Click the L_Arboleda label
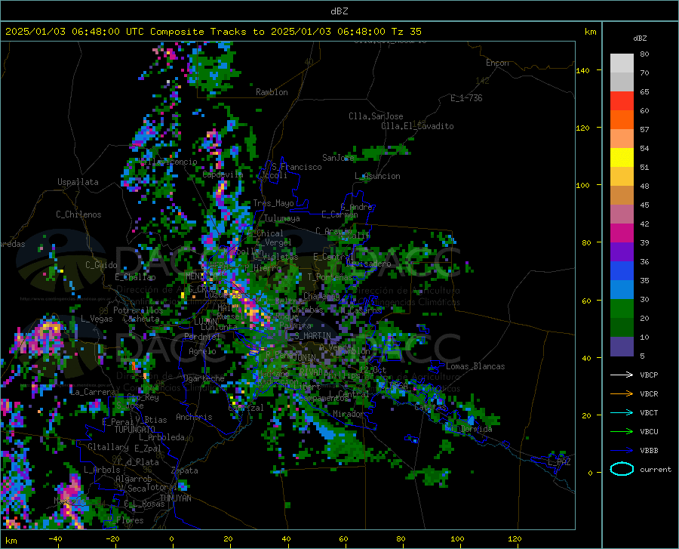 [x=161, y=437]
